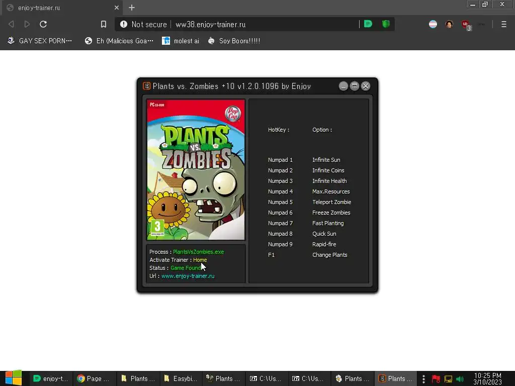Switch to Plants trainer taskbar item with orange icon
Viewport: 515px width, 386px height.
[x=395, y=378]
